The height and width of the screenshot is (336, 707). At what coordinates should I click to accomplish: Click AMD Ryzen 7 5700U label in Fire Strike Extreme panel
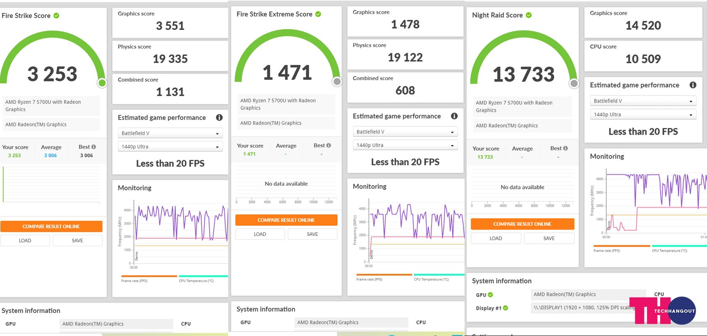click(286, 104)
